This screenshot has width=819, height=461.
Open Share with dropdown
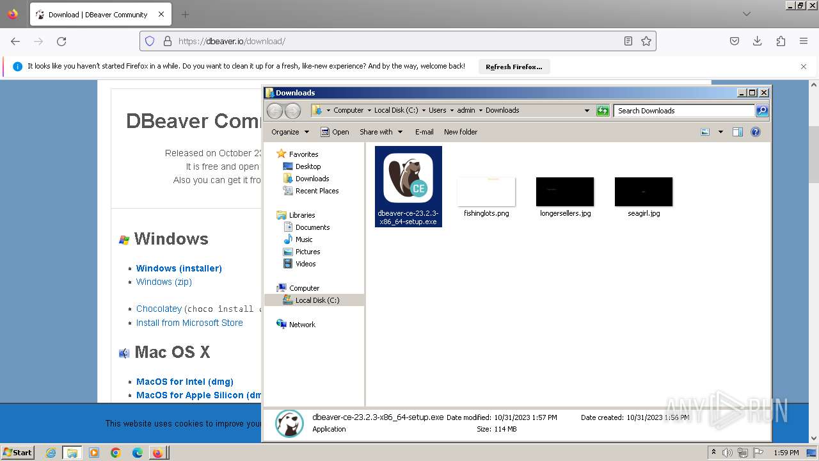tap(381, 132)
